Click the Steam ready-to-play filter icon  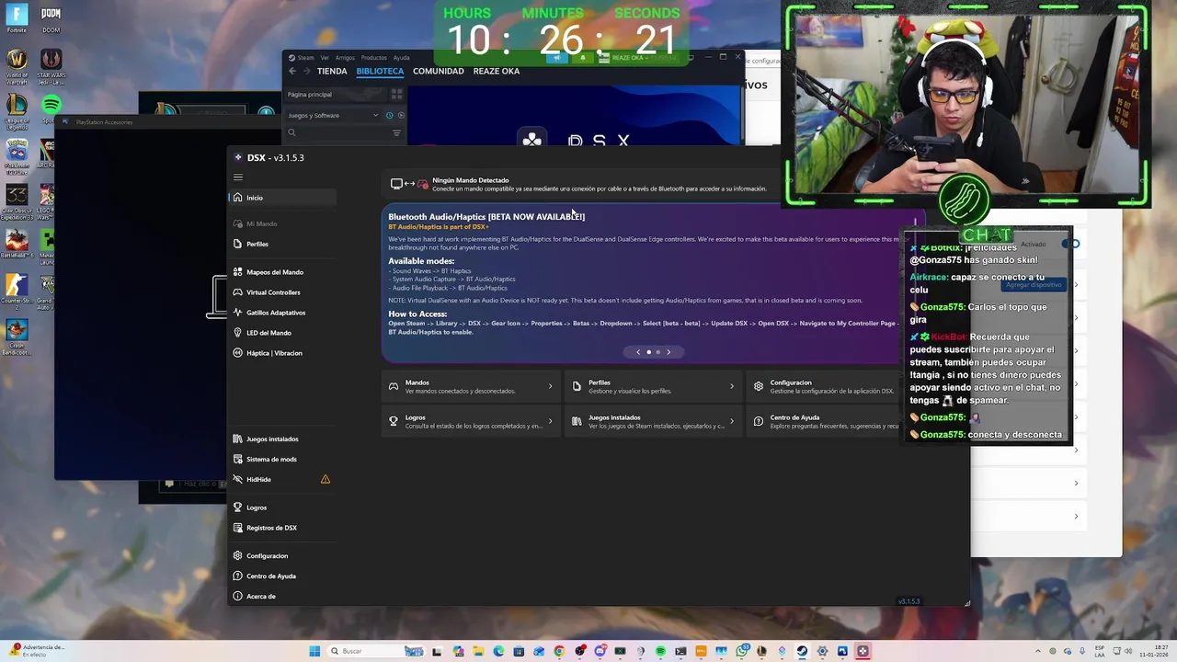click(x=401, y=116)
